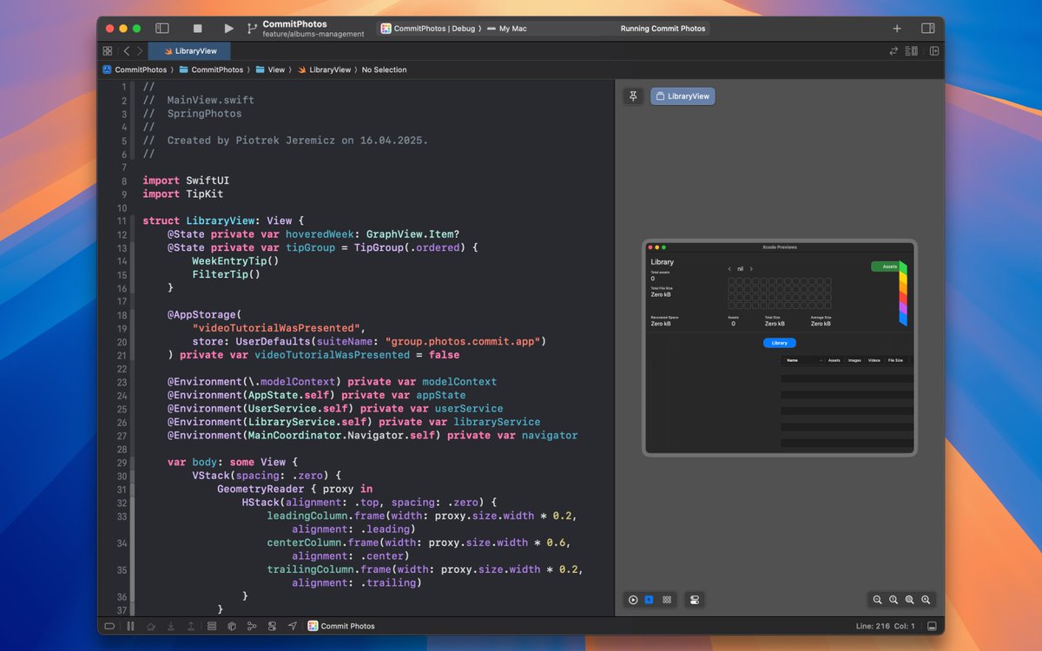Screen dimensions: 1042x651
Task: Step into in the debug bar
Action: pyautogui.click(x=171, y=626)
